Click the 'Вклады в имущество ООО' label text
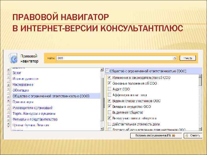The width and height of the screenshot is (207, 155). (132, 106)
